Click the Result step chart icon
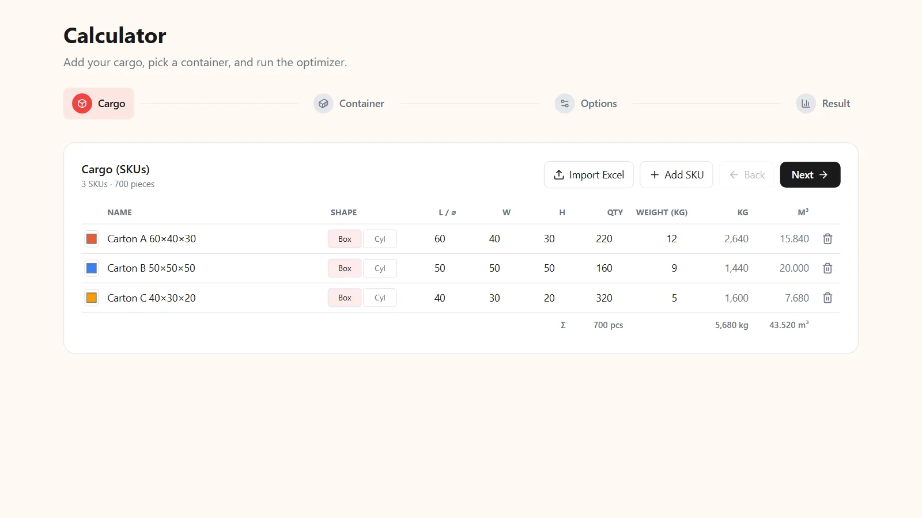 coord(806,104)
